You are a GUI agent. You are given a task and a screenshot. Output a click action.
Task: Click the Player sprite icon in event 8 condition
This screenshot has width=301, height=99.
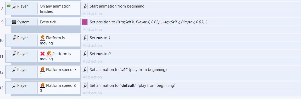(14, 6)
